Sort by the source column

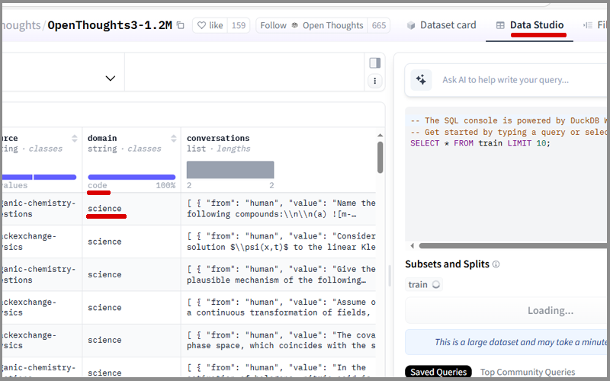(74, 139)
